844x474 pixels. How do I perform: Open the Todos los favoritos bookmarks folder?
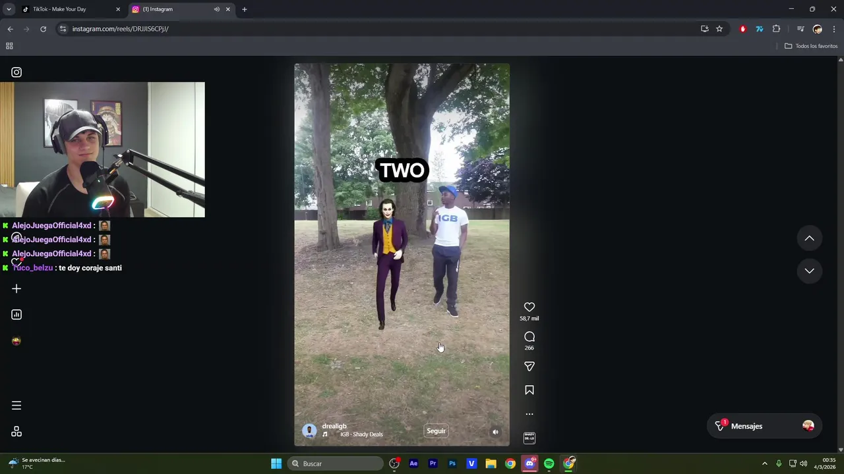tap(811, 46)
